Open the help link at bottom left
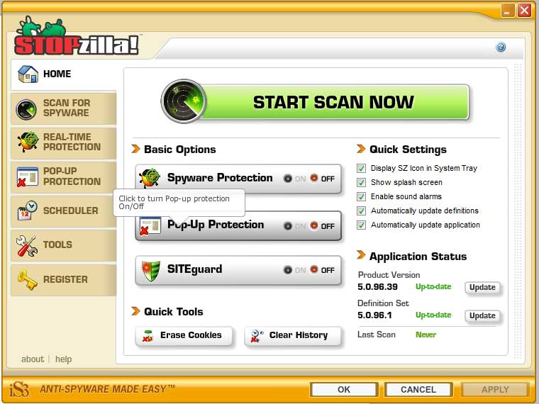Image resolution: width=539 pixels, height=404 pixels. click(x=64, y=359)
